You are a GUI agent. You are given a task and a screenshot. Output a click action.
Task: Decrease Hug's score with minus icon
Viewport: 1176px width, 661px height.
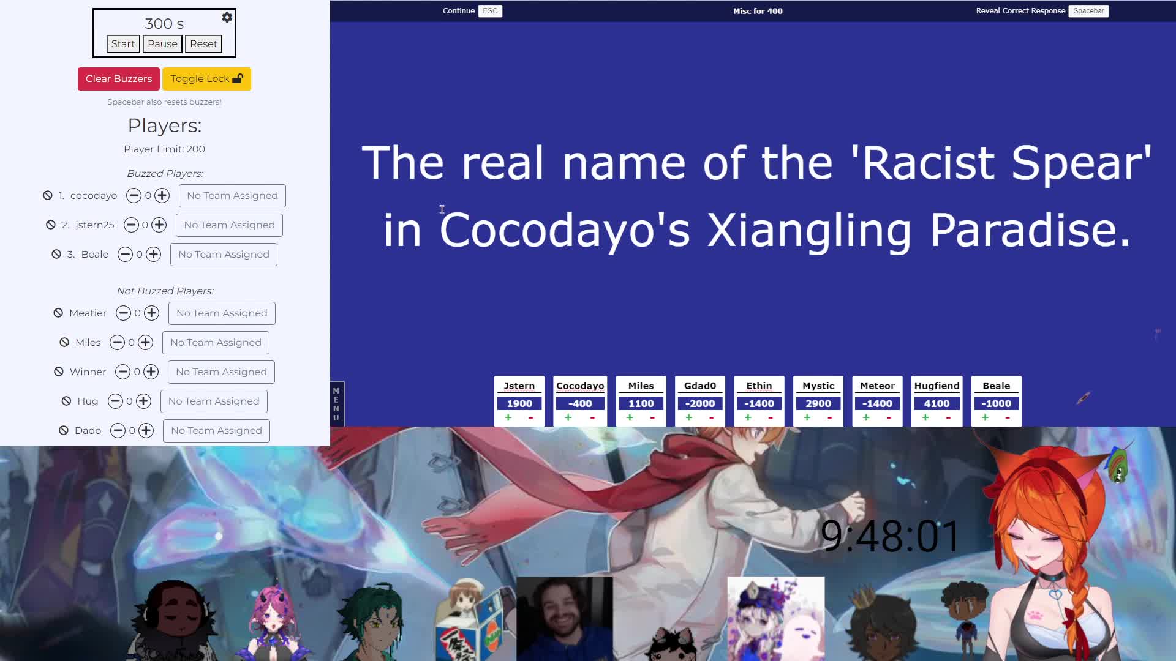115,401
